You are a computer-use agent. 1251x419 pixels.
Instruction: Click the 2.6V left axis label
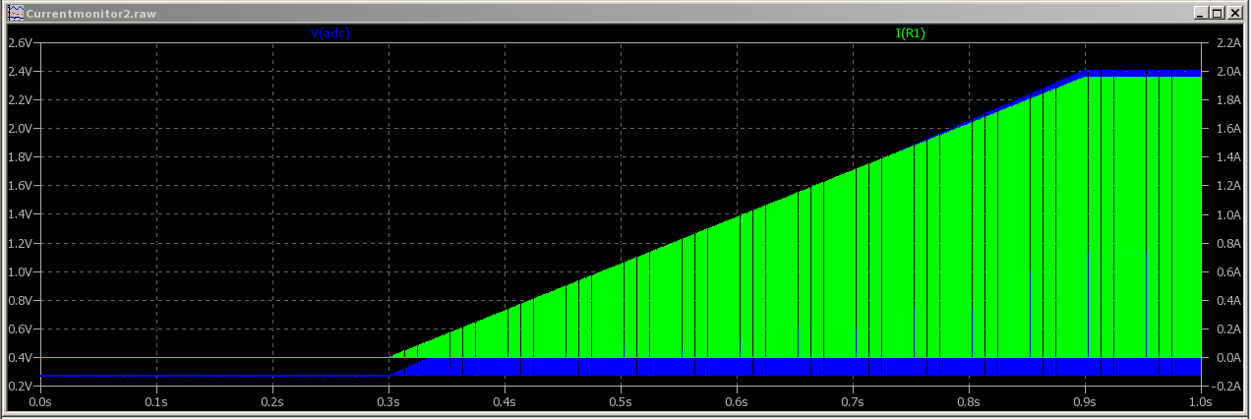click(21, 43)
